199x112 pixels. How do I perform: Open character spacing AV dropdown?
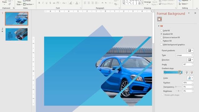58,3
